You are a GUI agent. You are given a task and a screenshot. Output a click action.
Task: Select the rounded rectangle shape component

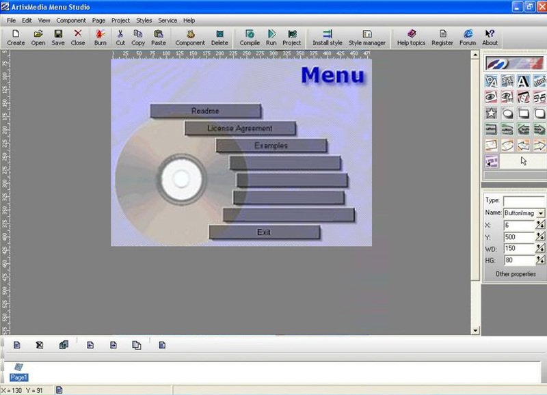[539, 113]
